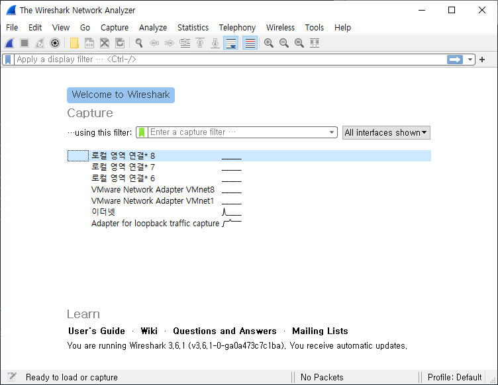Click Profile: Default in status bar
Screen dimensions: 498x385
point(454,377)
